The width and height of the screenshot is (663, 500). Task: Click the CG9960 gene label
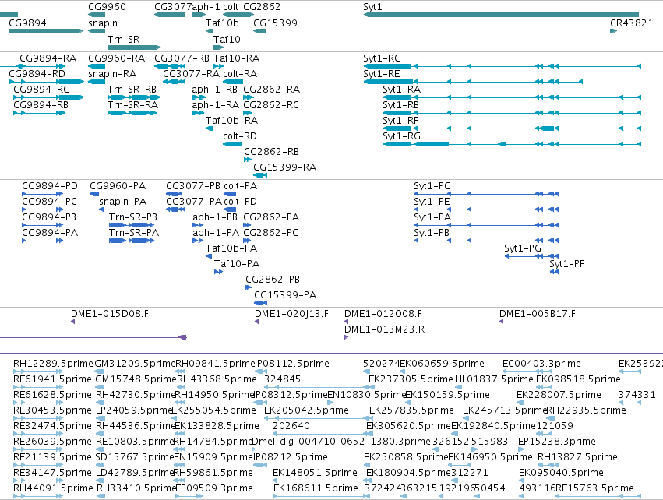tap(107, 7)
